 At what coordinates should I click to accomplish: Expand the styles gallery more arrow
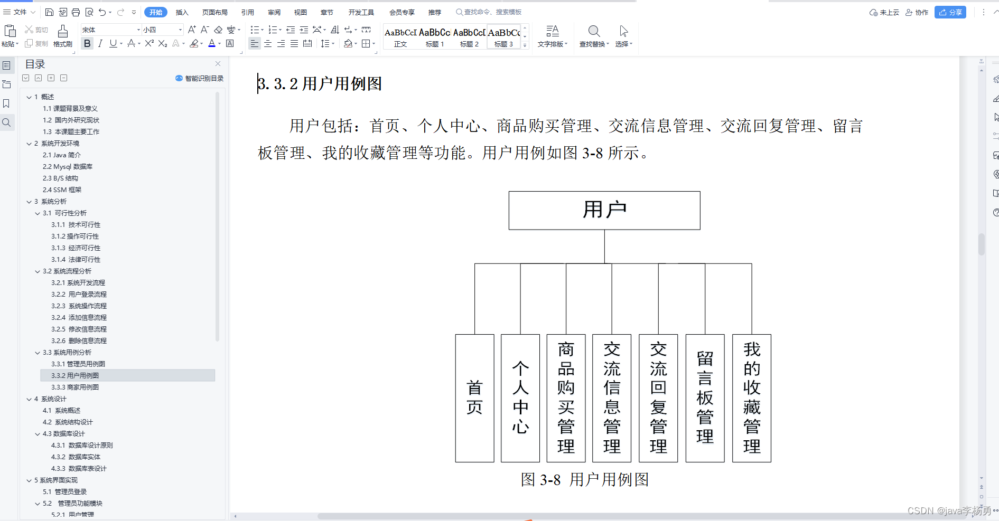[x=525, y=45]
